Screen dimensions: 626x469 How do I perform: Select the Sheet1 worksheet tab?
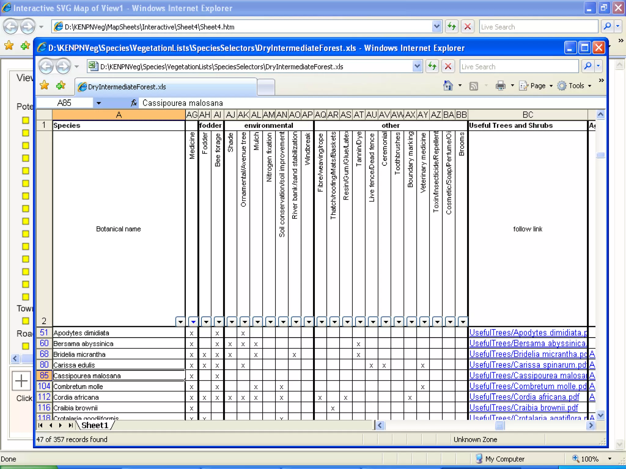pos(95,425)
